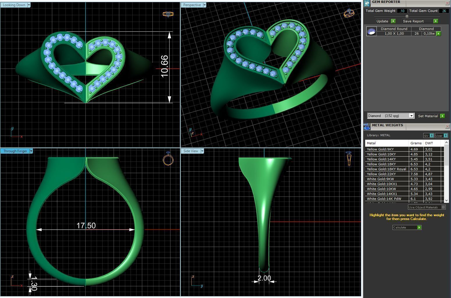This screenshot has height=298, width=451.
Task: Click the green arrow next to Update
Action: (x=393, y=21)
